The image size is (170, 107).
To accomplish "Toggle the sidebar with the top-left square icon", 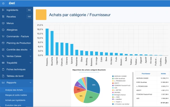I will point(3,3).
